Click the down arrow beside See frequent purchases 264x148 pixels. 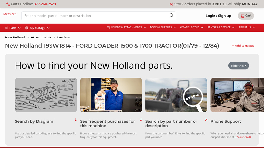click(x=141, y=120)
